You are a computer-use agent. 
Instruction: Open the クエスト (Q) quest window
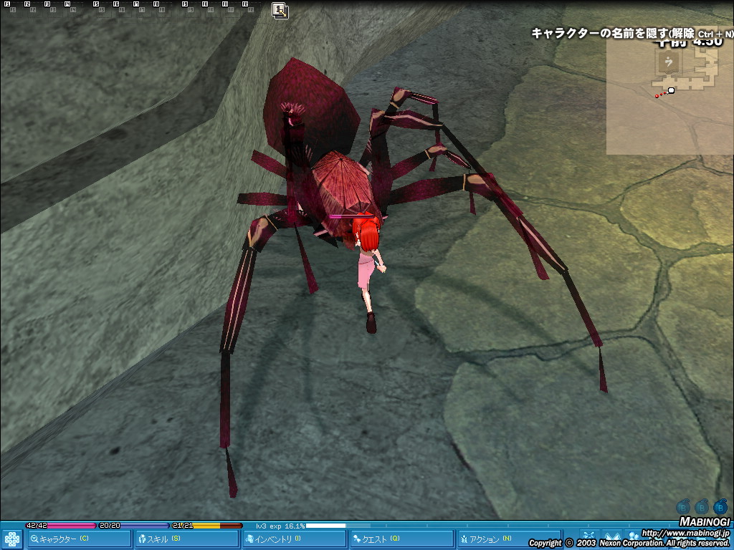click(x=403, y=539)
